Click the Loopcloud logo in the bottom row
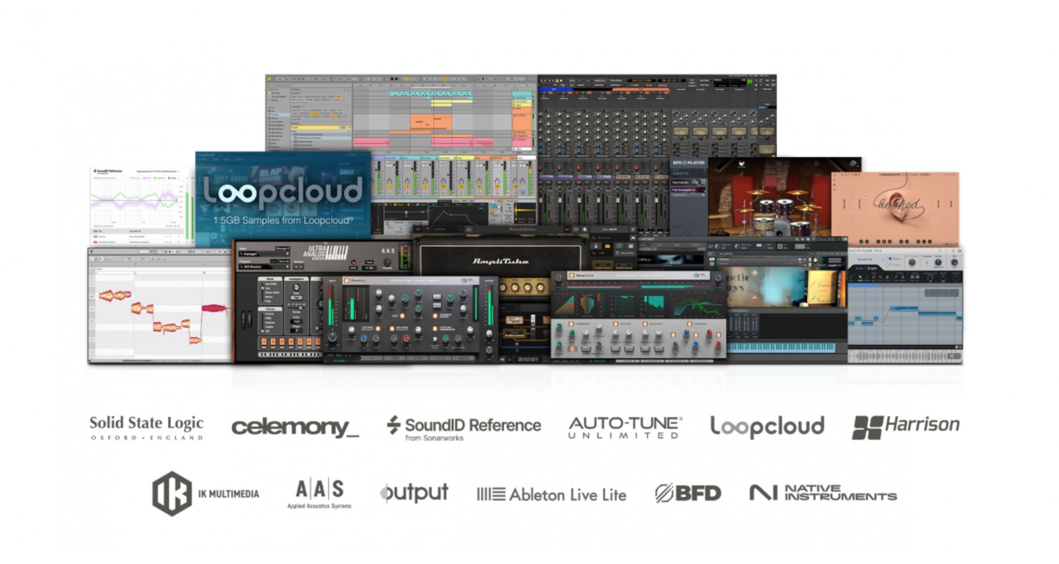1059x564 pixels. pos(767,427)
